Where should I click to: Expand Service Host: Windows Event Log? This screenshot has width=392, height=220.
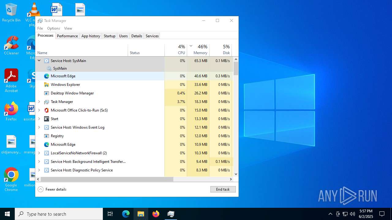(39, 127)
